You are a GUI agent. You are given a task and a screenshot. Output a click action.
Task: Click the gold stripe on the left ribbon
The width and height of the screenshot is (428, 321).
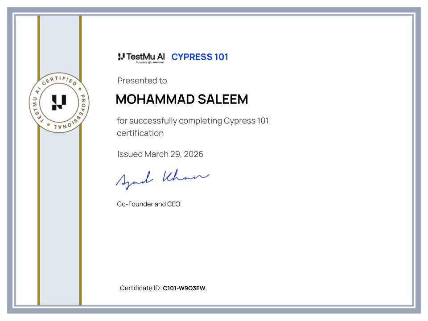tap(40, 223)
